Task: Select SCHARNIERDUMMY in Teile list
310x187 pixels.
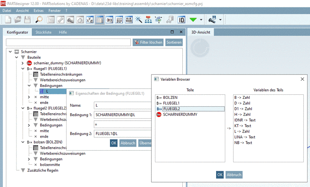Action: (x=180, y=115)
